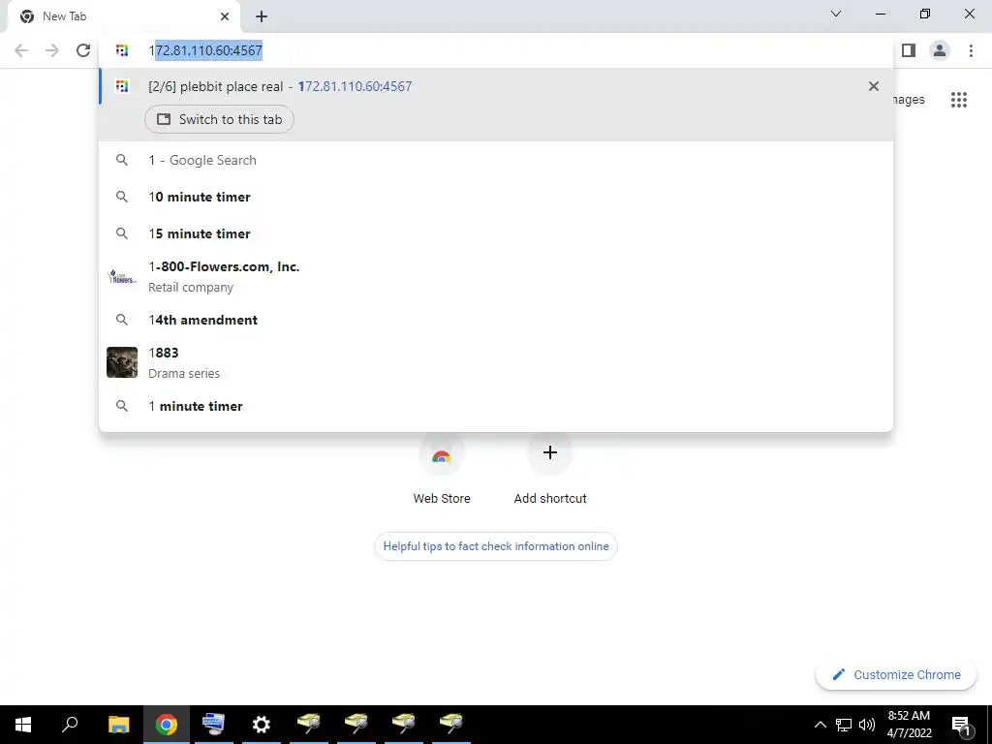Open the tab search chevron
This screenshot has height=744, width=992.
pyautogui.click(x=836, y=14)
